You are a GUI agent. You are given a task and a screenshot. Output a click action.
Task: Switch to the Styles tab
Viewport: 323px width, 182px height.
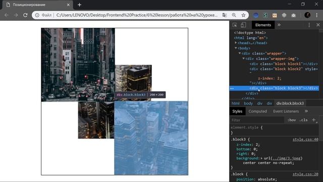click(237, 111)
